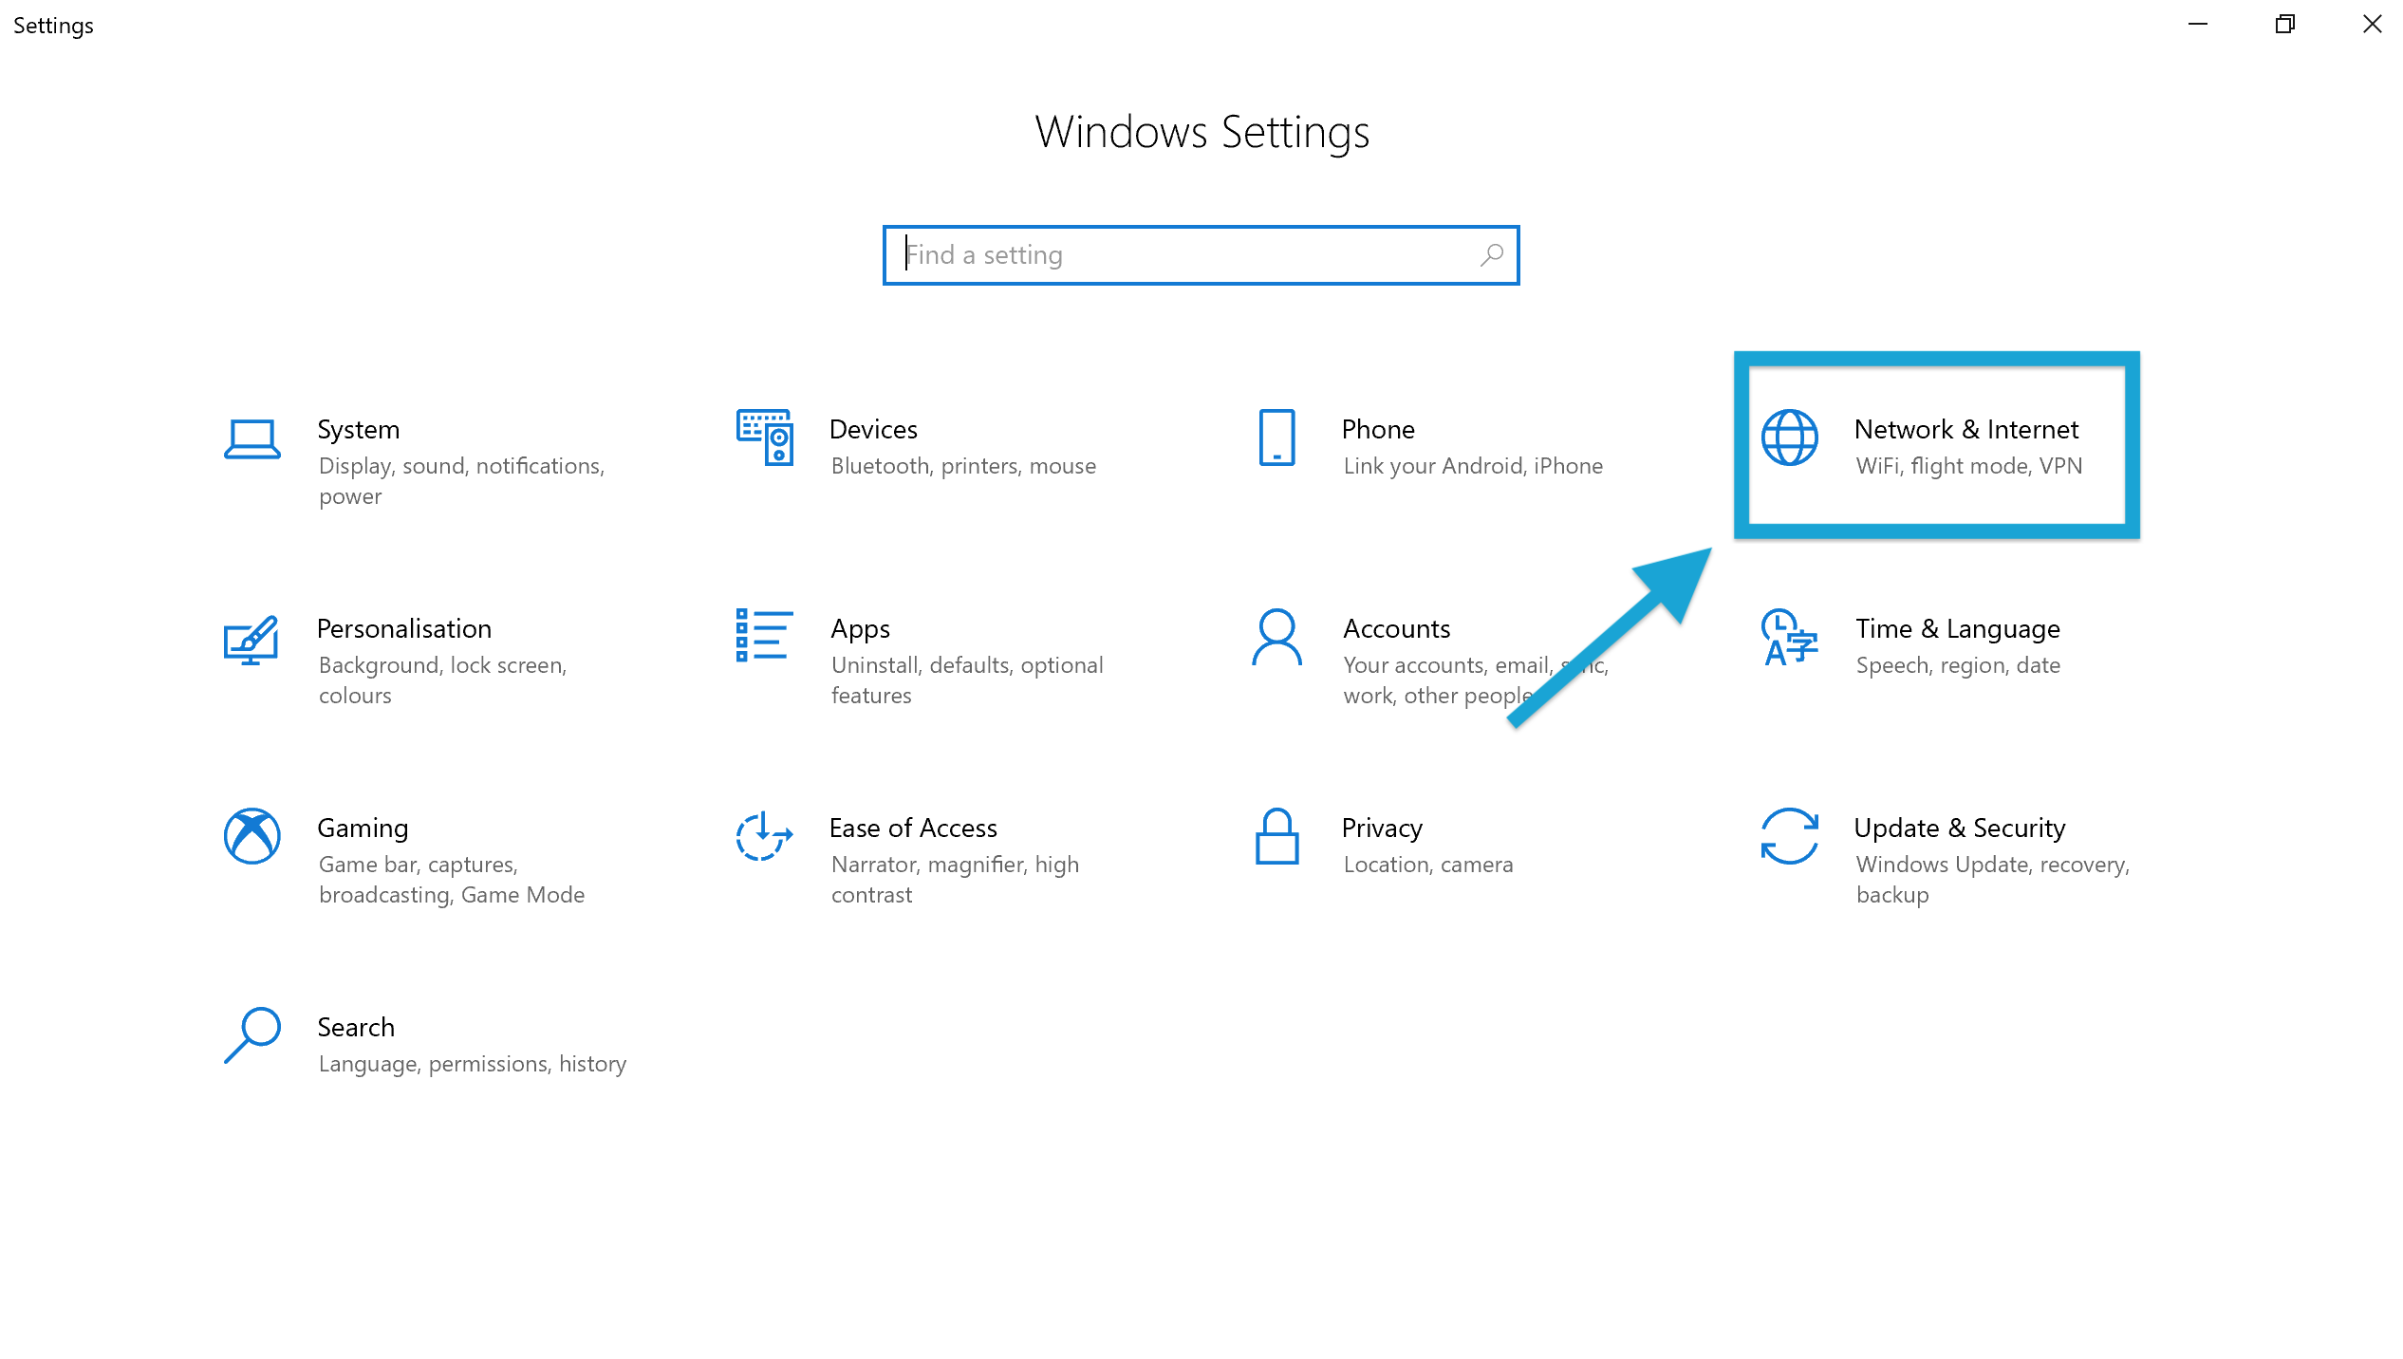Click 'Display, sound, notifications, power' text
Viewport: 2403px width, 1359px height.
coord(461,481)
